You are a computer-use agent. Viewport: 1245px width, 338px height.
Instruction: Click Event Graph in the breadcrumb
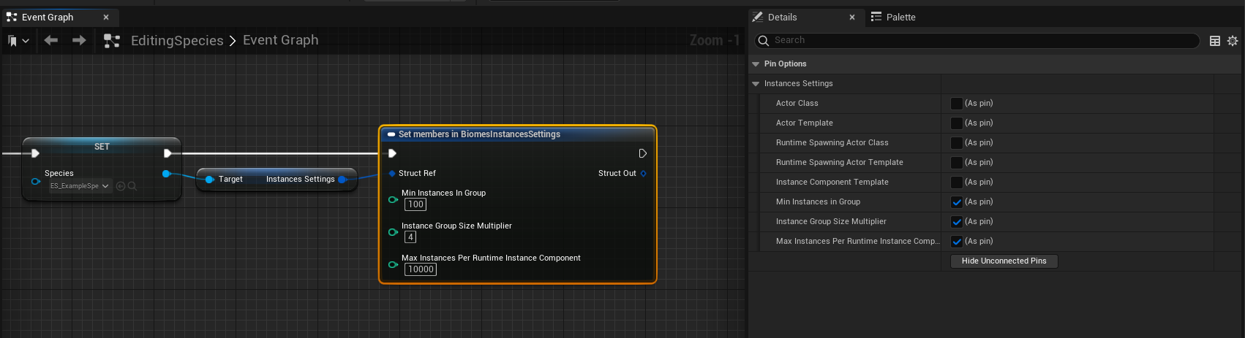click(x=280, y=40)
